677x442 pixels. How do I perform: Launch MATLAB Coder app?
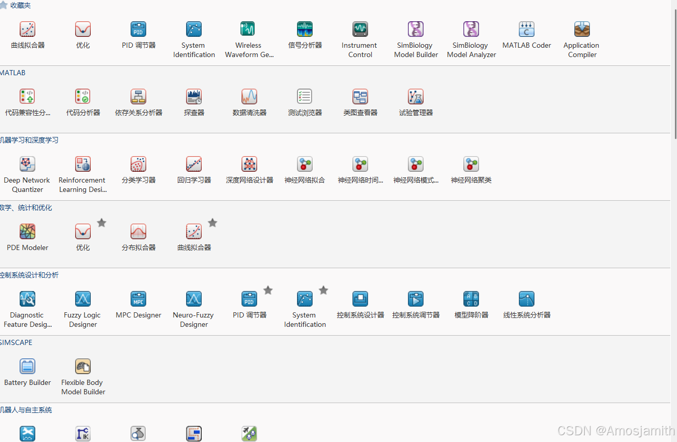tap(527, 35)
